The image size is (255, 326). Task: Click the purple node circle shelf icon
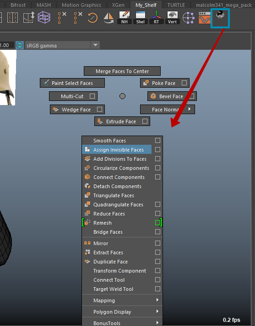click(x=189, y=18)
